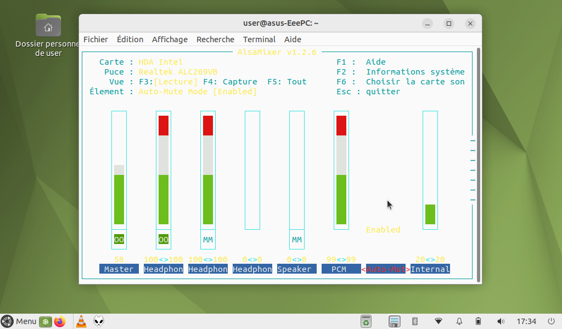Open the Édition menu

click(x=130, y=39)
